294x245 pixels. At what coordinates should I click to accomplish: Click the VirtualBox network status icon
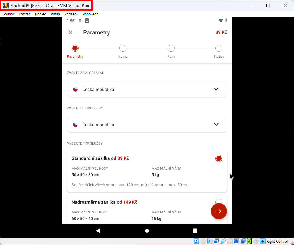click(217, 241)
